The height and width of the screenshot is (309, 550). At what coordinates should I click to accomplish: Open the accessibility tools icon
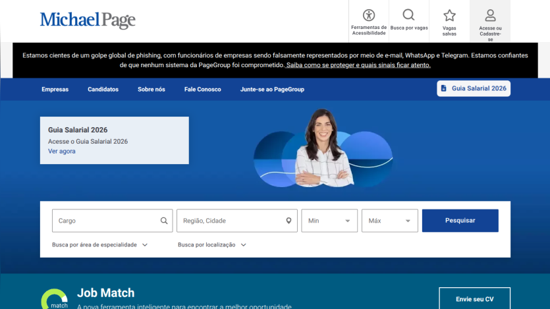pyautogui.click(x=369, y=15)
